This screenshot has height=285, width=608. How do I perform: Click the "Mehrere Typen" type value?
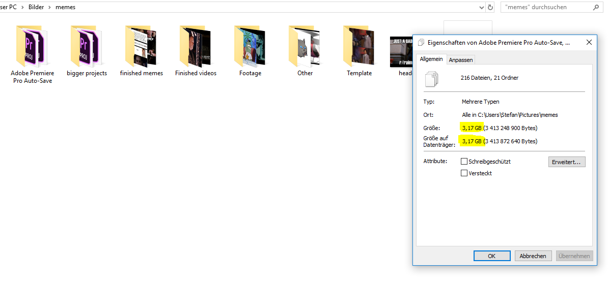480,102
